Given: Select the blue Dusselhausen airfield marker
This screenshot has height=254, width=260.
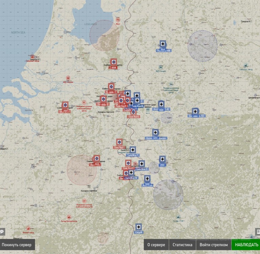Looking at the screenshot, I should pos(155,132).
